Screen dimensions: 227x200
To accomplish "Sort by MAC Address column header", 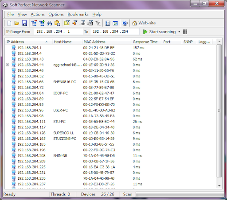I will (107, 42).
